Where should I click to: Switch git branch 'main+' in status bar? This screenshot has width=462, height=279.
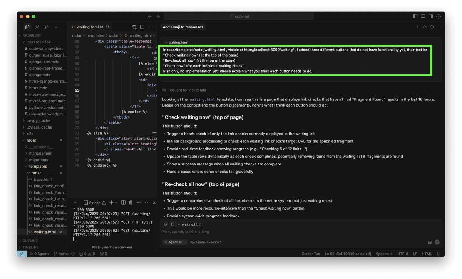pos(62,254)
